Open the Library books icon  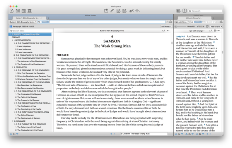[x=18, y=11]
